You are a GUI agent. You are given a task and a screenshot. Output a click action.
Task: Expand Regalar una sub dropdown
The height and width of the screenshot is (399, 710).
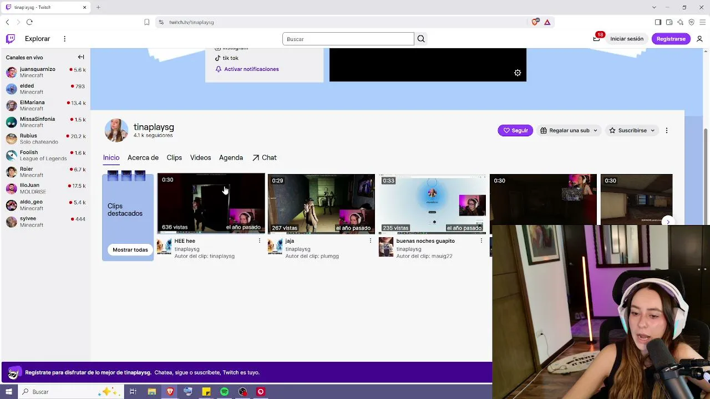click(x=569, y=130)
